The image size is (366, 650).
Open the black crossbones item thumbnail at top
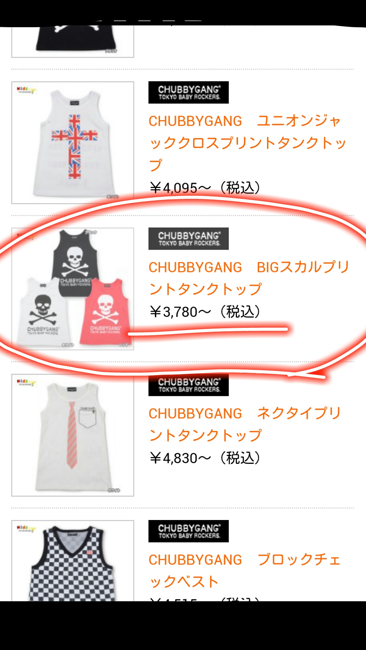click(x=72, y=41)
